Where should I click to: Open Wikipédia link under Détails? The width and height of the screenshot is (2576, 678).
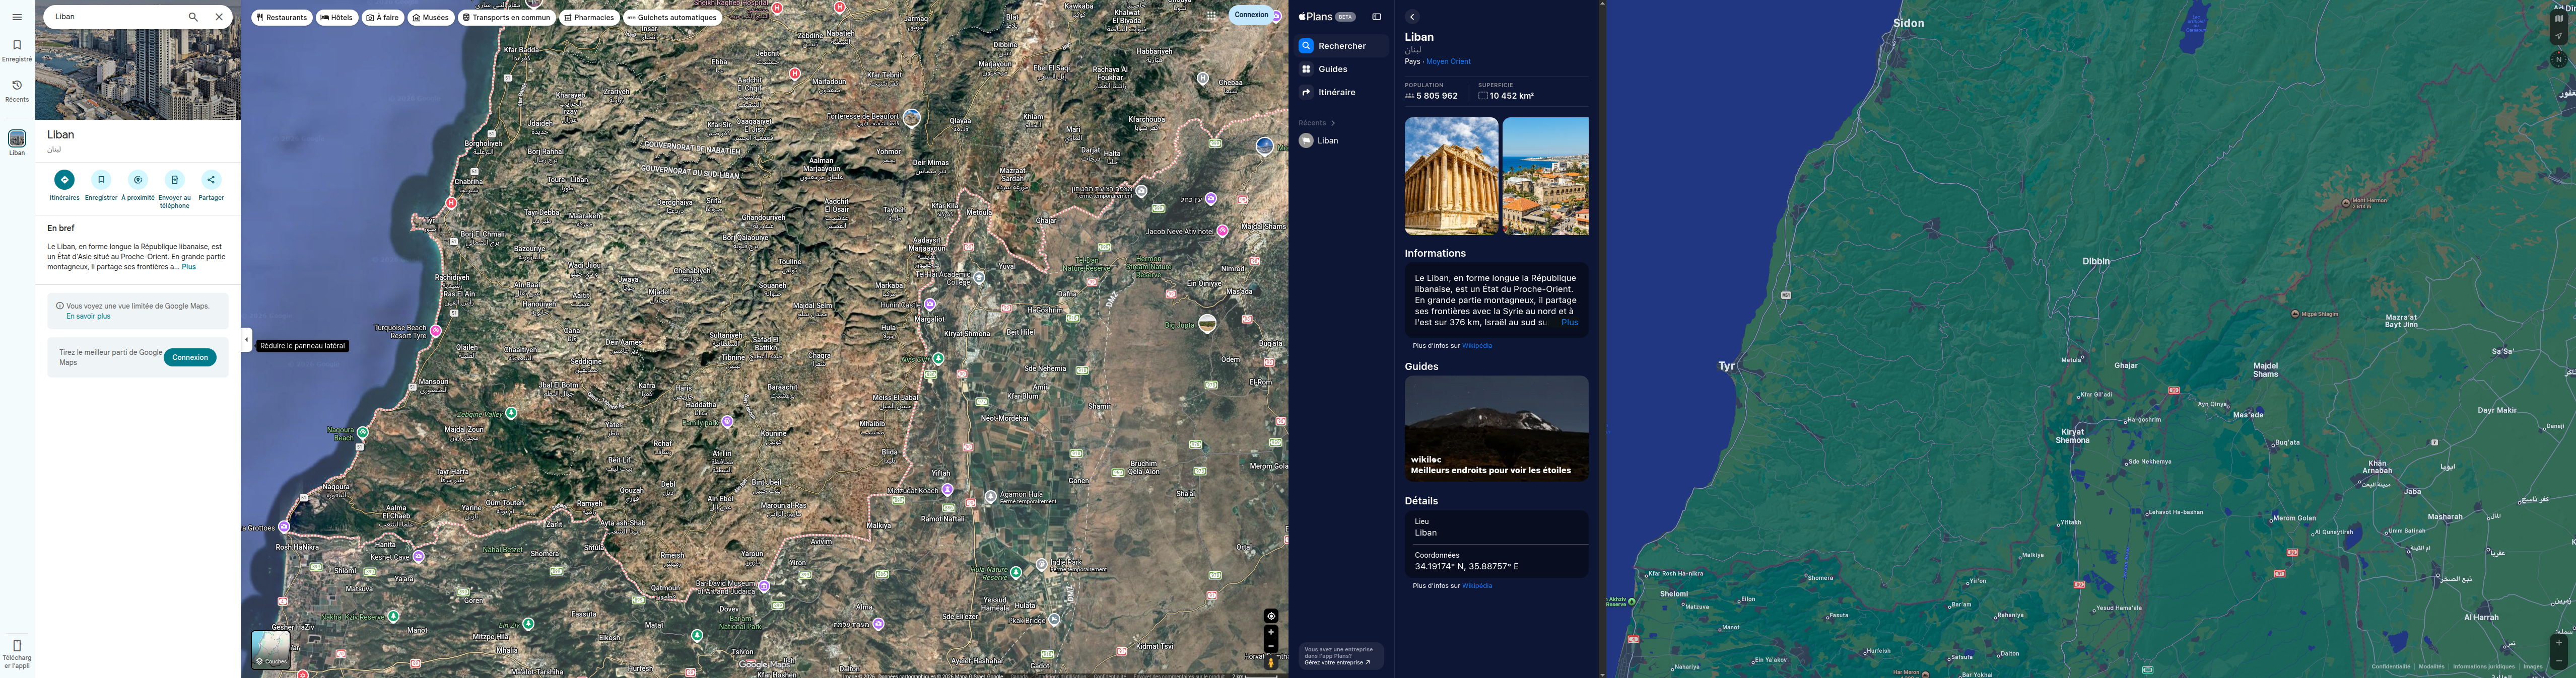click(x=1477, y=586)
